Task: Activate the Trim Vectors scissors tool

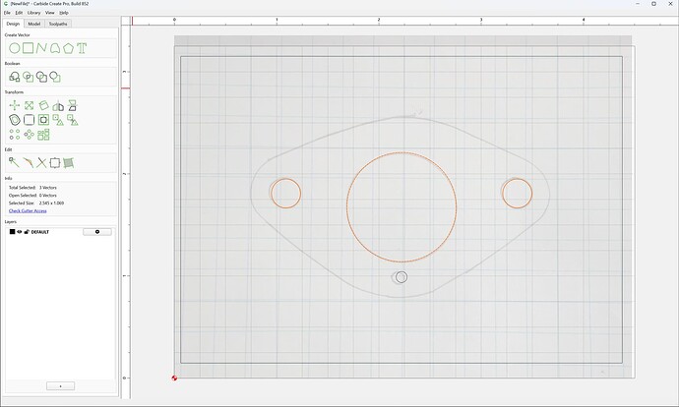Action: pos(41,162)
